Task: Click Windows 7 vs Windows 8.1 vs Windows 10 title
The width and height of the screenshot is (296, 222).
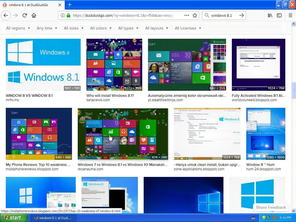Action: click(x=123, y=164)
